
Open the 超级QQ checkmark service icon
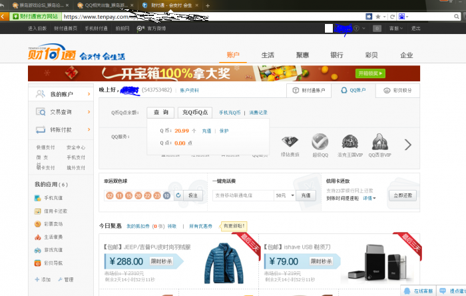coord(320,141)
